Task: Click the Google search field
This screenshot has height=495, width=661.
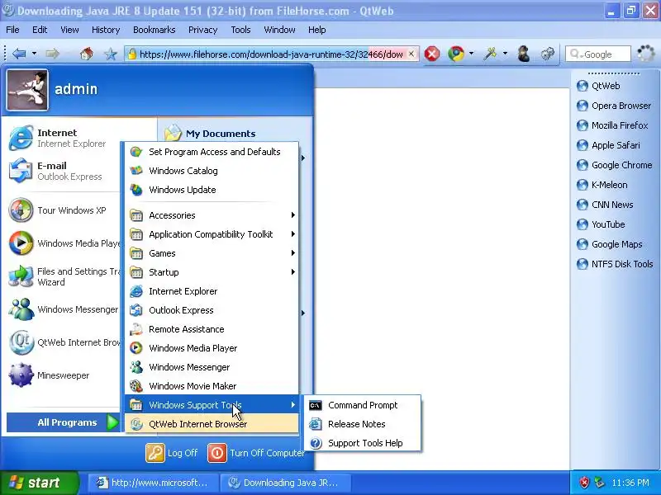Action: click(x=597, y=54)
